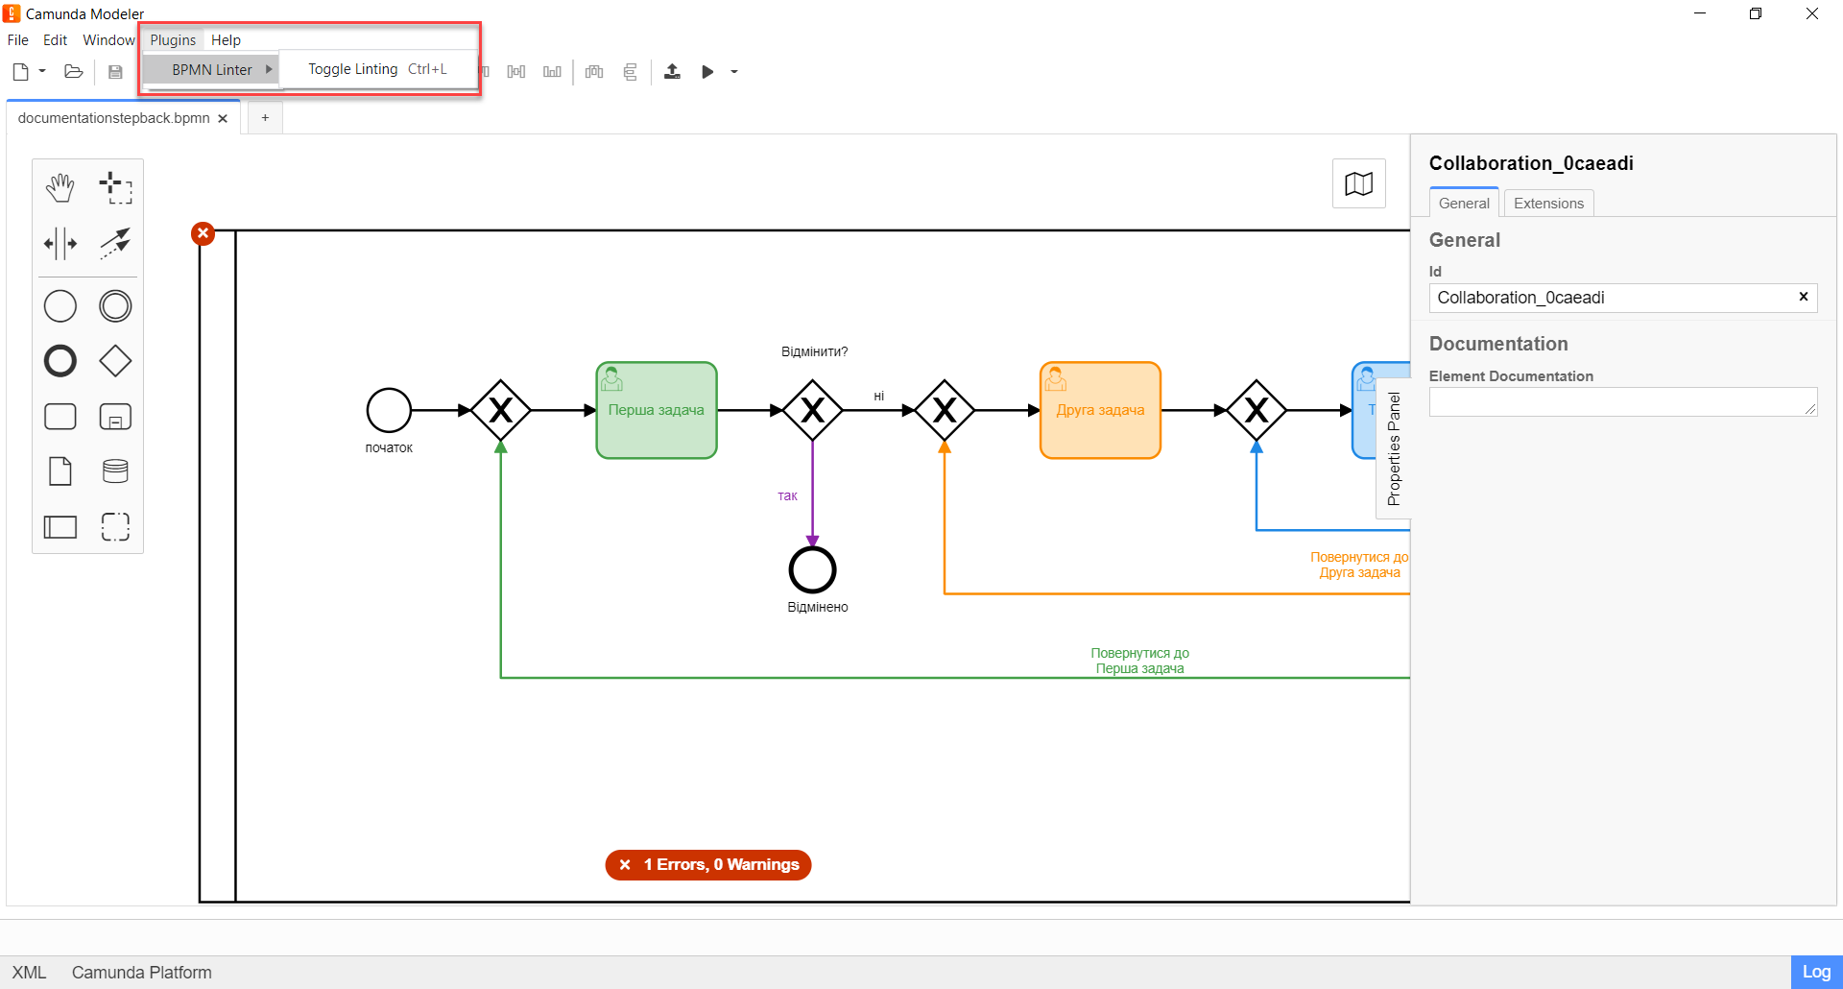
Task: Activate the create/remove space tool
Action: [x=60, y=243]
